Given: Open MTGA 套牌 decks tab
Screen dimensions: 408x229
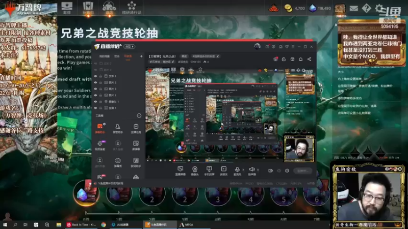Looking at the screenshot, I should coord(67,8).
